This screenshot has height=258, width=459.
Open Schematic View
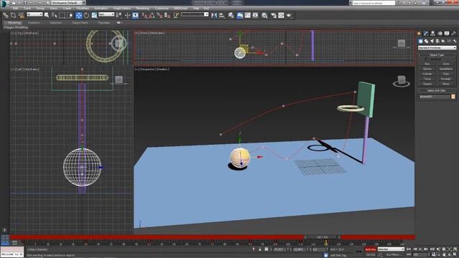pos(255,15)
